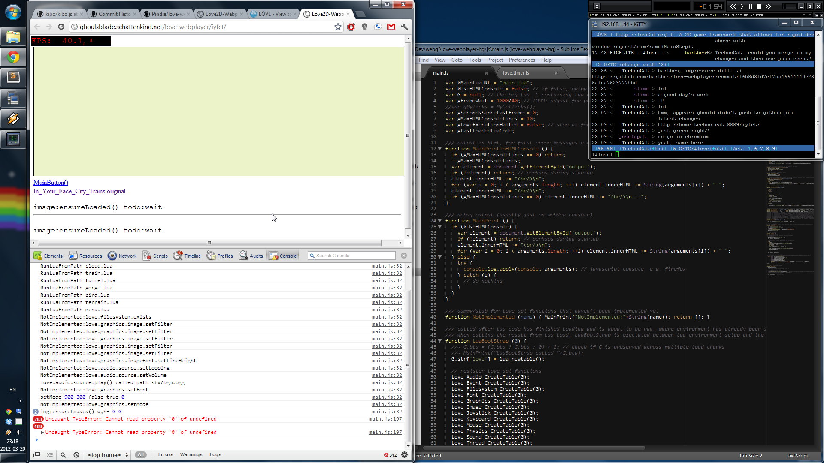
Task: Open Elements devtools panel
Action: pos(48,256)
